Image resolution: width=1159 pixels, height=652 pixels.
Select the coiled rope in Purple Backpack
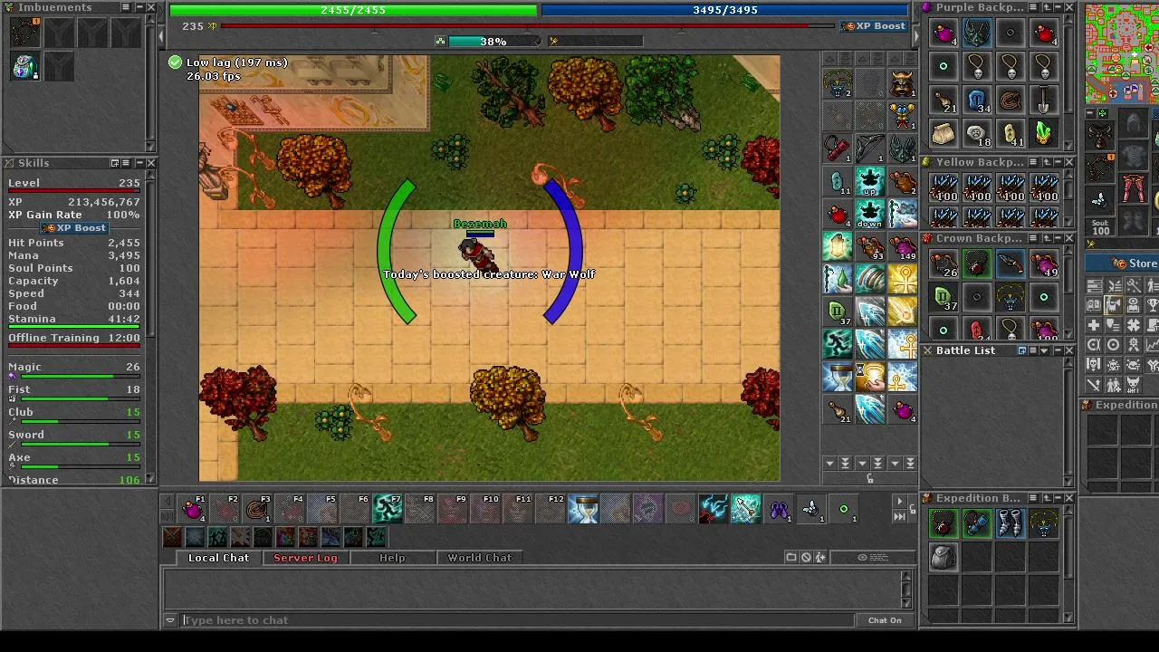1011,100
